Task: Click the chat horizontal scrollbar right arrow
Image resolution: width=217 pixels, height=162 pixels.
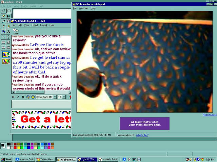Action: tap(70, 92)
